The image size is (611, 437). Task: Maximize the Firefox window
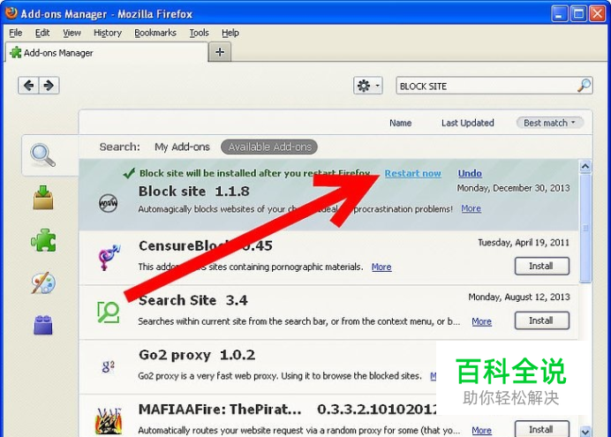578,14
